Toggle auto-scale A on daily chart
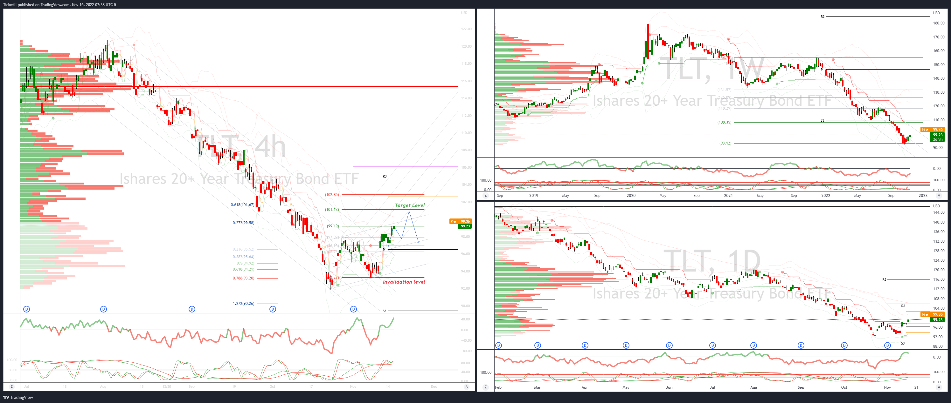The width and height of the screenshot is (951, 403). tap(939, 387)
